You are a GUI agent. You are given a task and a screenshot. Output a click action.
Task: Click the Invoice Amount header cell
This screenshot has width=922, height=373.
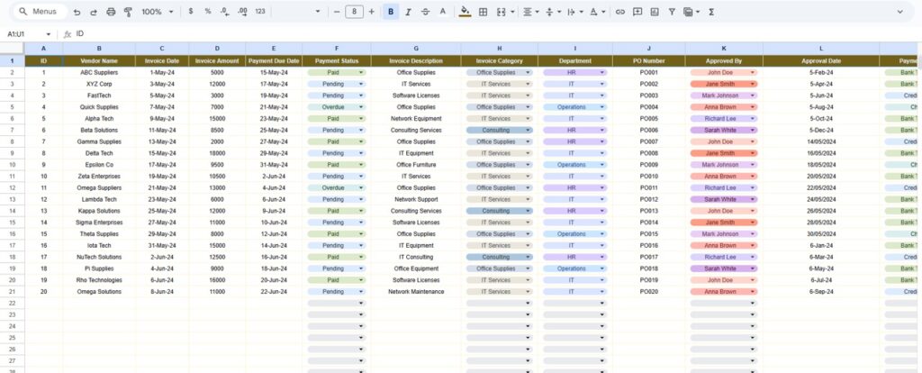pyautogui.click(x=217, y=60)
